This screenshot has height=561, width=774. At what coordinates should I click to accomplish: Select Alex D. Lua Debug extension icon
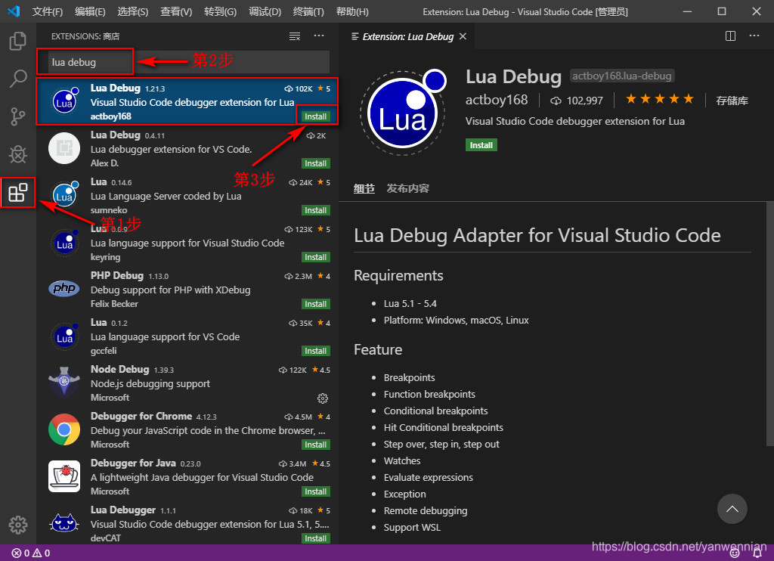64,148
